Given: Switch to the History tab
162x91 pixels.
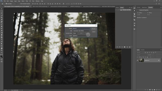Looking at the screenshot, I should point(117,8).
